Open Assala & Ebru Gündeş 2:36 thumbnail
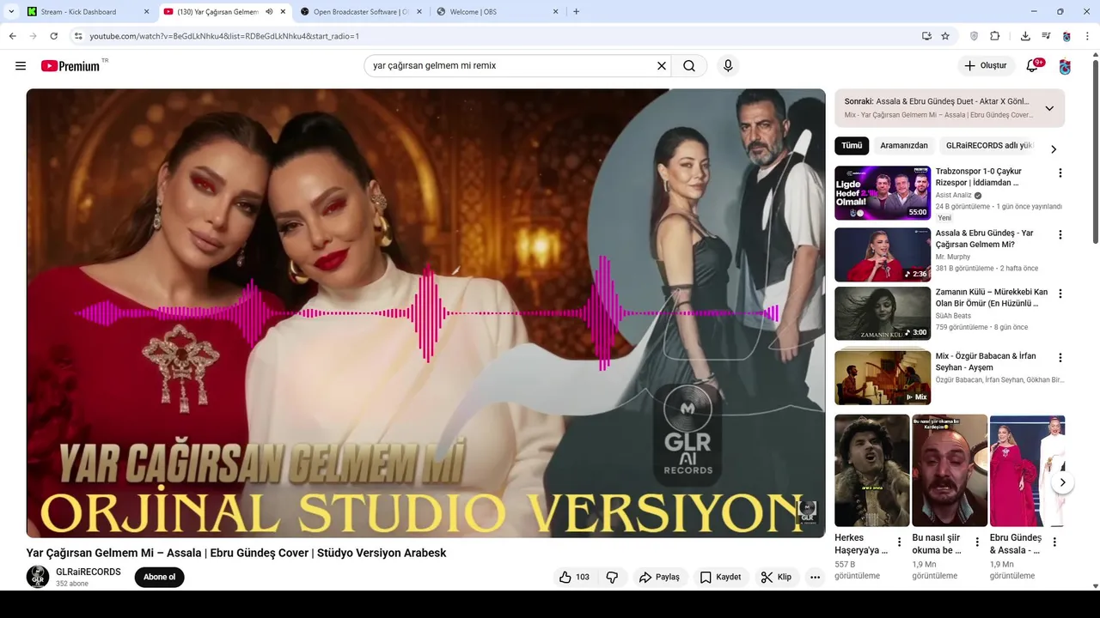Image resolution: width=1100 pixels, height=618 pixels. (x=883, y=255)
